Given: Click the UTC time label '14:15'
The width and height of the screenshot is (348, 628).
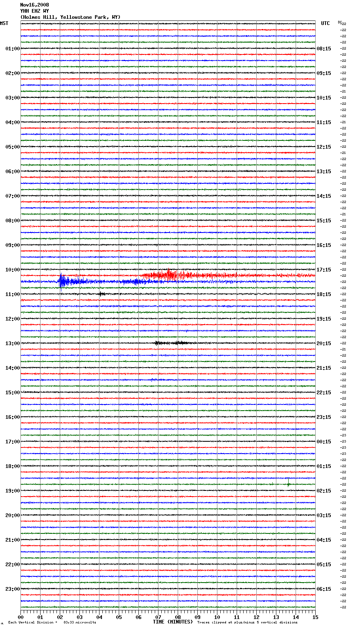Looking at the screenshot, I should 324,196.
